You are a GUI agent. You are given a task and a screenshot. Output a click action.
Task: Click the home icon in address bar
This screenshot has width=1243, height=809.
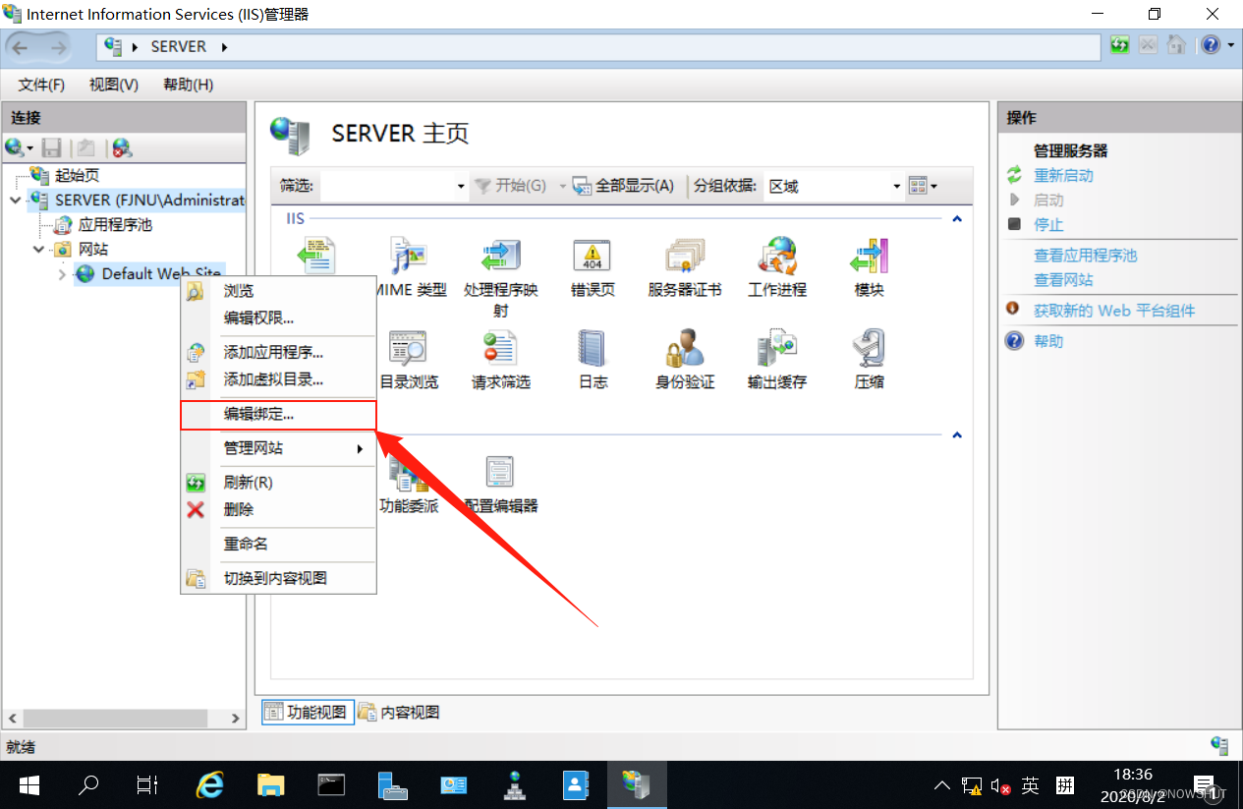(1175, 45)
